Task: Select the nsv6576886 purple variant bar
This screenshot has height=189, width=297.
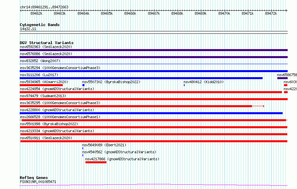Action: tap(154, 57)
